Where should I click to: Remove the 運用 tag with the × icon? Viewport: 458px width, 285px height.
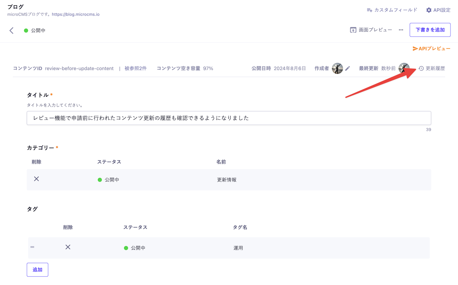68,247
